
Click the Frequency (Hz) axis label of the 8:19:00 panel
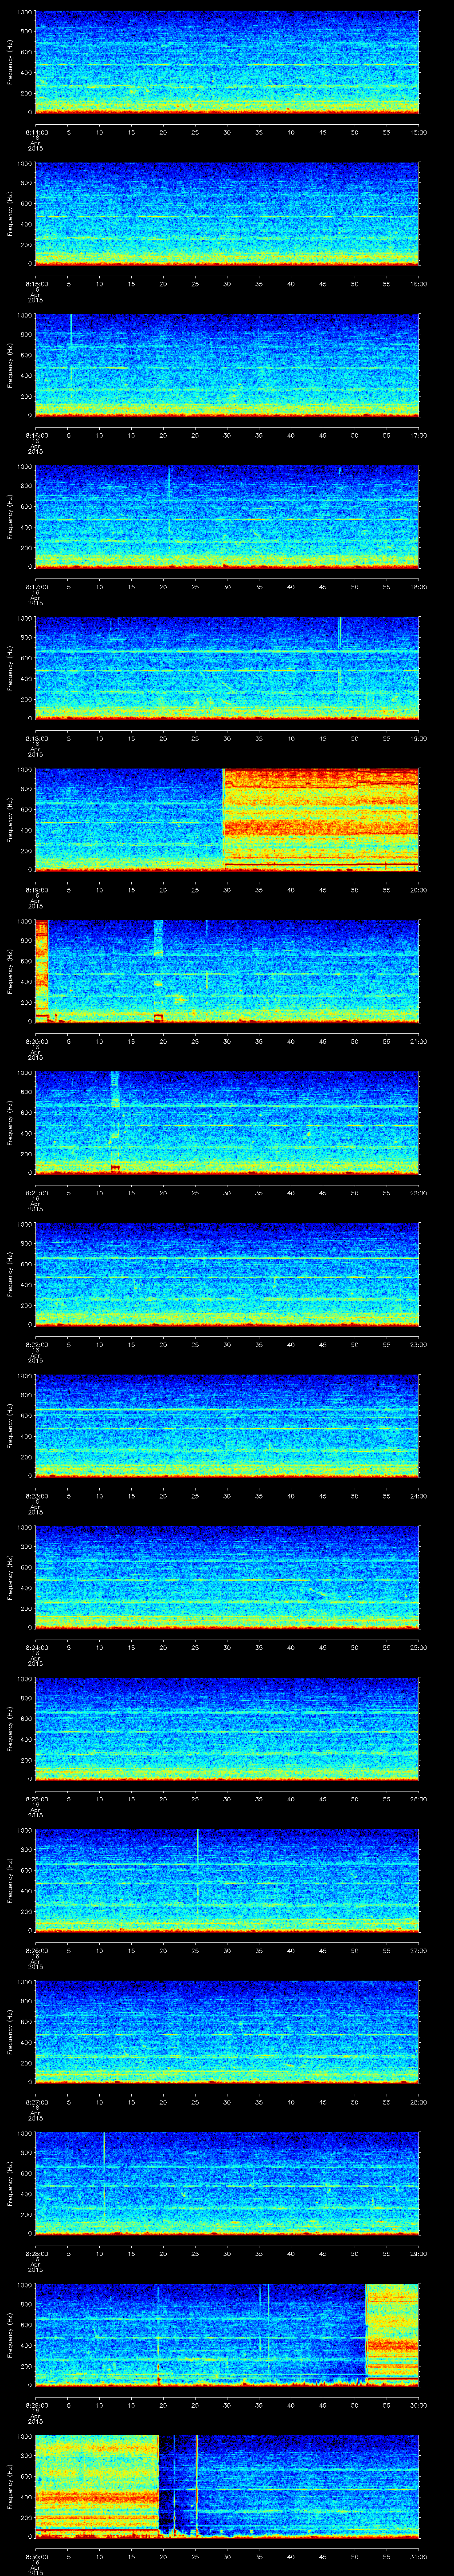coord(10,820)
